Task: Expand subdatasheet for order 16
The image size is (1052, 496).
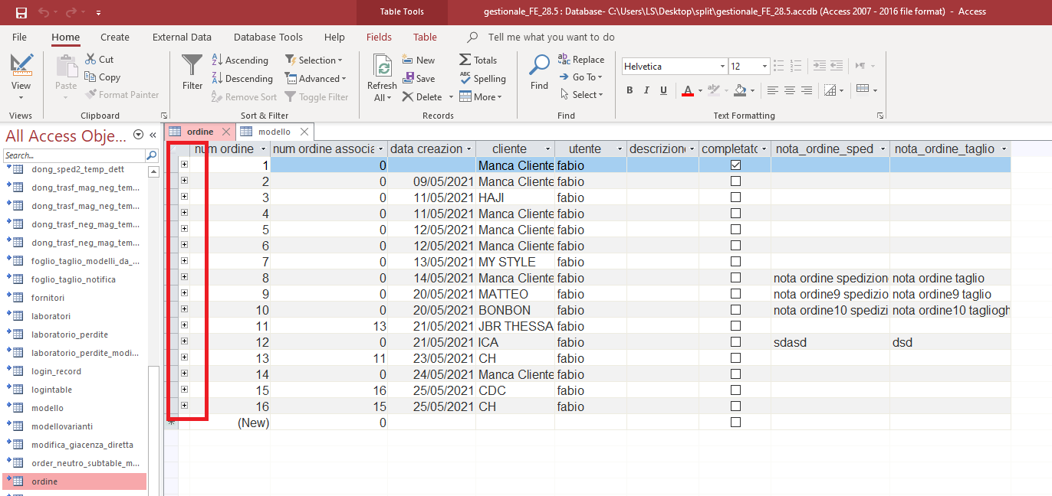Action: tap(184, 406)
